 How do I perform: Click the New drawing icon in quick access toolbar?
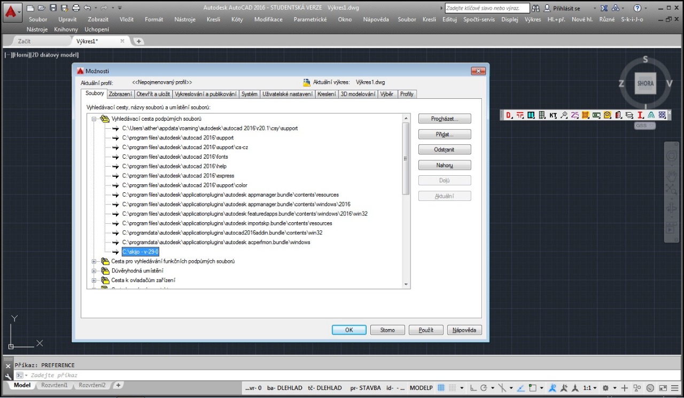pyautogui.click(x=31, y=8)
